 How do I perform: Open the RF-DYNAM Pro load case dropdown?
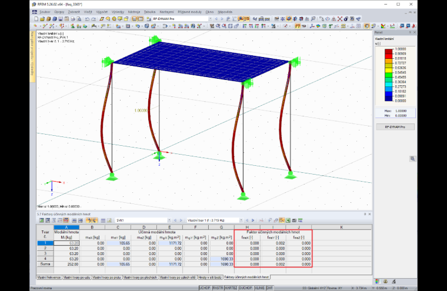tap(211, 19)
